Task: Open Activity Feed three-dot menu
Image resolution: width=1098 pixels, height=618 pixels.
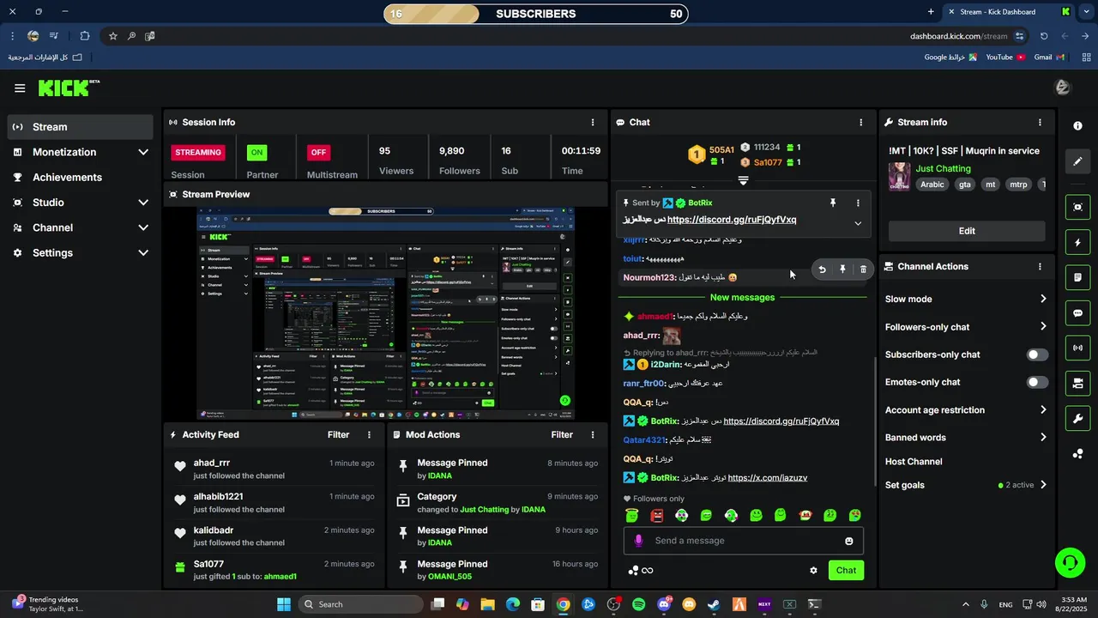Action: point(370,435)
